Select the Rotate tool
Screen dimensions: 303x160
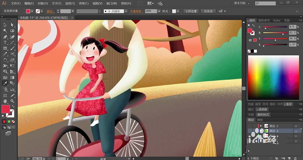[x=5, y=60]
